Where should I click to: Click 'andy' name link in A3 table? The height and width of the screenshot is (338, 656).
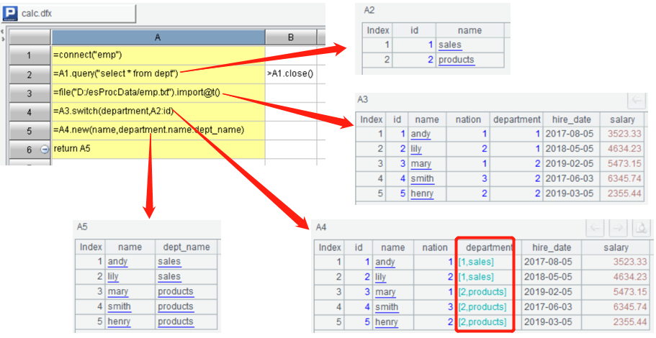coord(420,134)
